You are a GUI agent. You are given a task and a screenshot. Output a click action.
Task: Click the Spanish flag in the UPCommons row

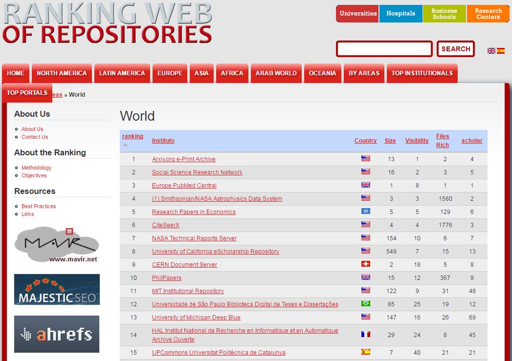pyautogui.click(x=365, y=352)
